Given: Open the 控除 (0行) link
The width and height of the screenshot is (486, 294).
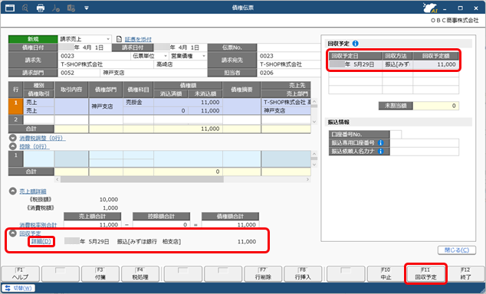Looking at the screenshot, I should point(34,146).
